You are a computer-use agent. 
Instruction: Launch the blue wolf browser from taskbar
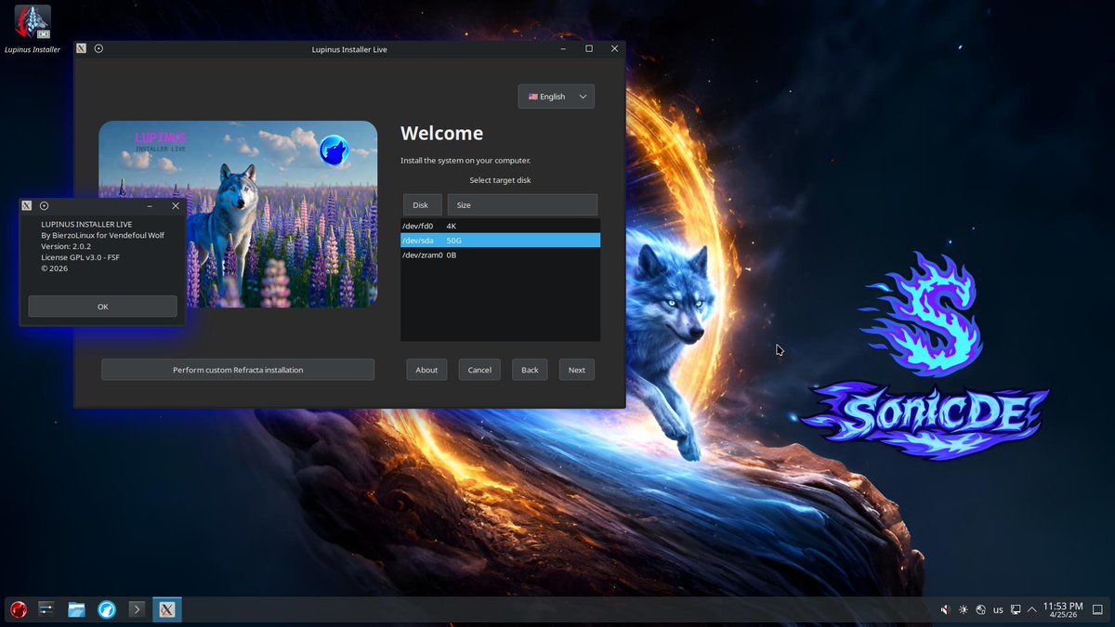pyautogui.click(x=107, y=609)
